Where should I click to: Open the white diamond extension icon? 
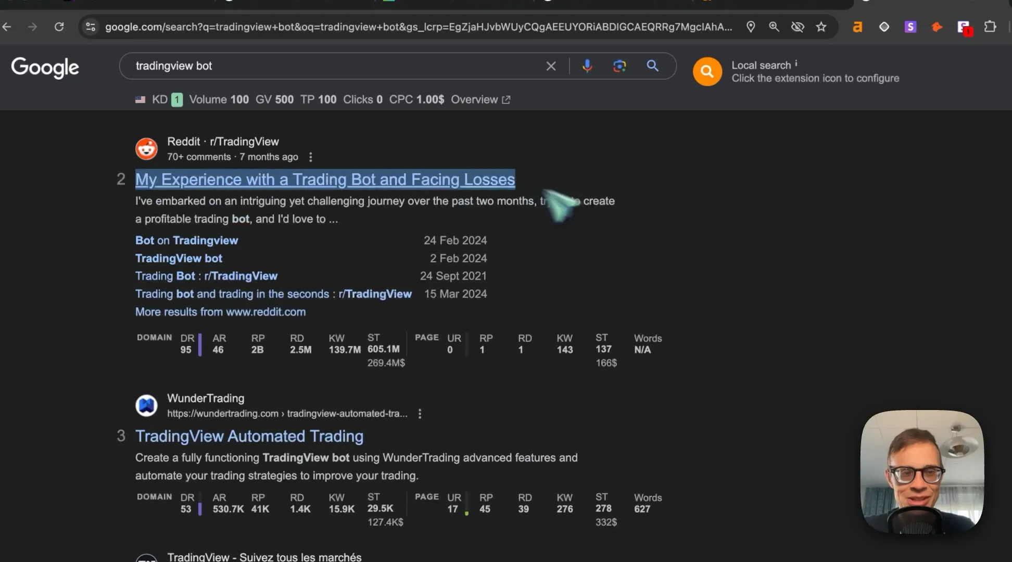(884, 27)
